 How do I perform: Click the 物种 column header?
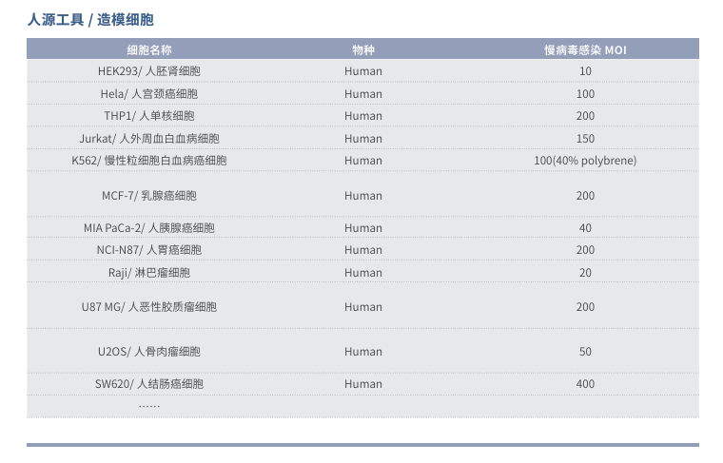click(363, 49)
